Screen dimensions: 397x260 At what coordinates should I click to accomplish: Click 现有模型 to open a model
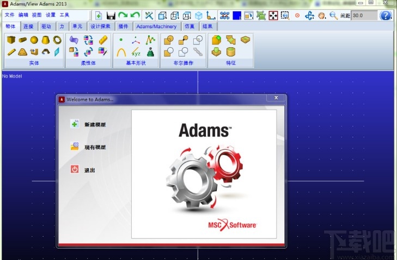(95, 147)
